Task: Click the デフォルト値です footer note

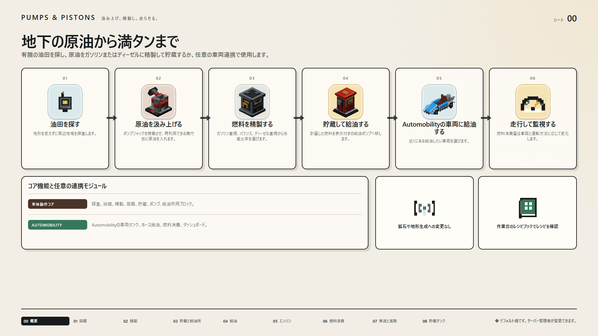Action: [536, 321]
